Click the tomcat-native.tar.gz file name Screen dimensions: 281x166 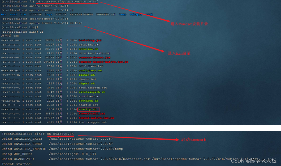click(x=96, y=118)
